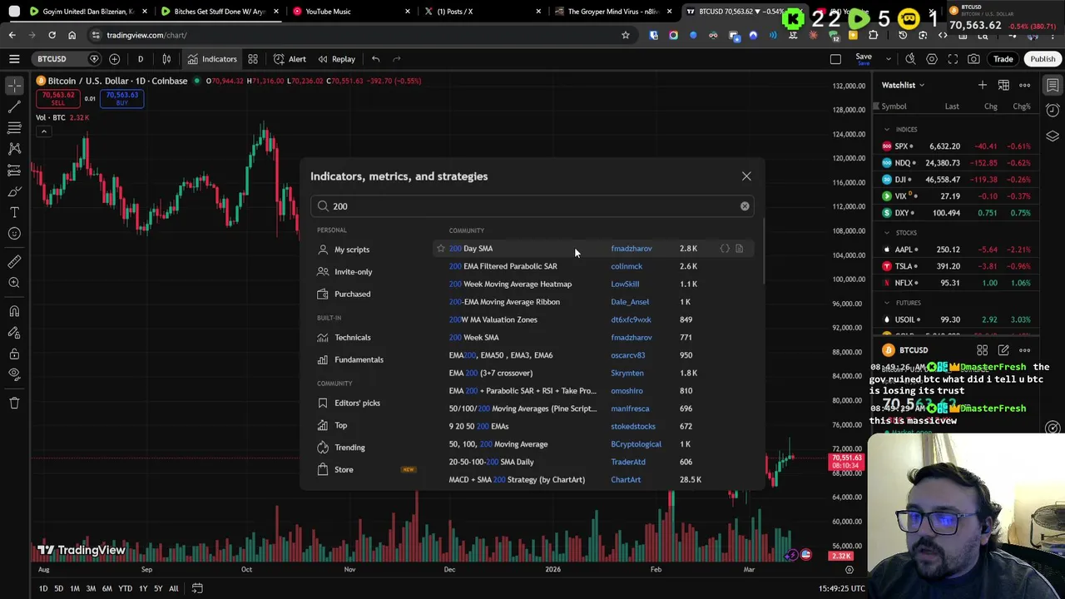This screenshot has height=599, width=1065.
Task: Click the Trade button
Action: (1003, 59)
